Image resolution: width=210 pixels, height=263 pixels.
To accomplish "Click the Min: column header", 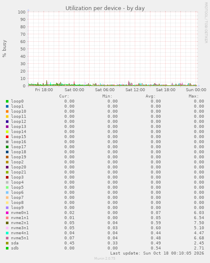I will pos(107,96).
